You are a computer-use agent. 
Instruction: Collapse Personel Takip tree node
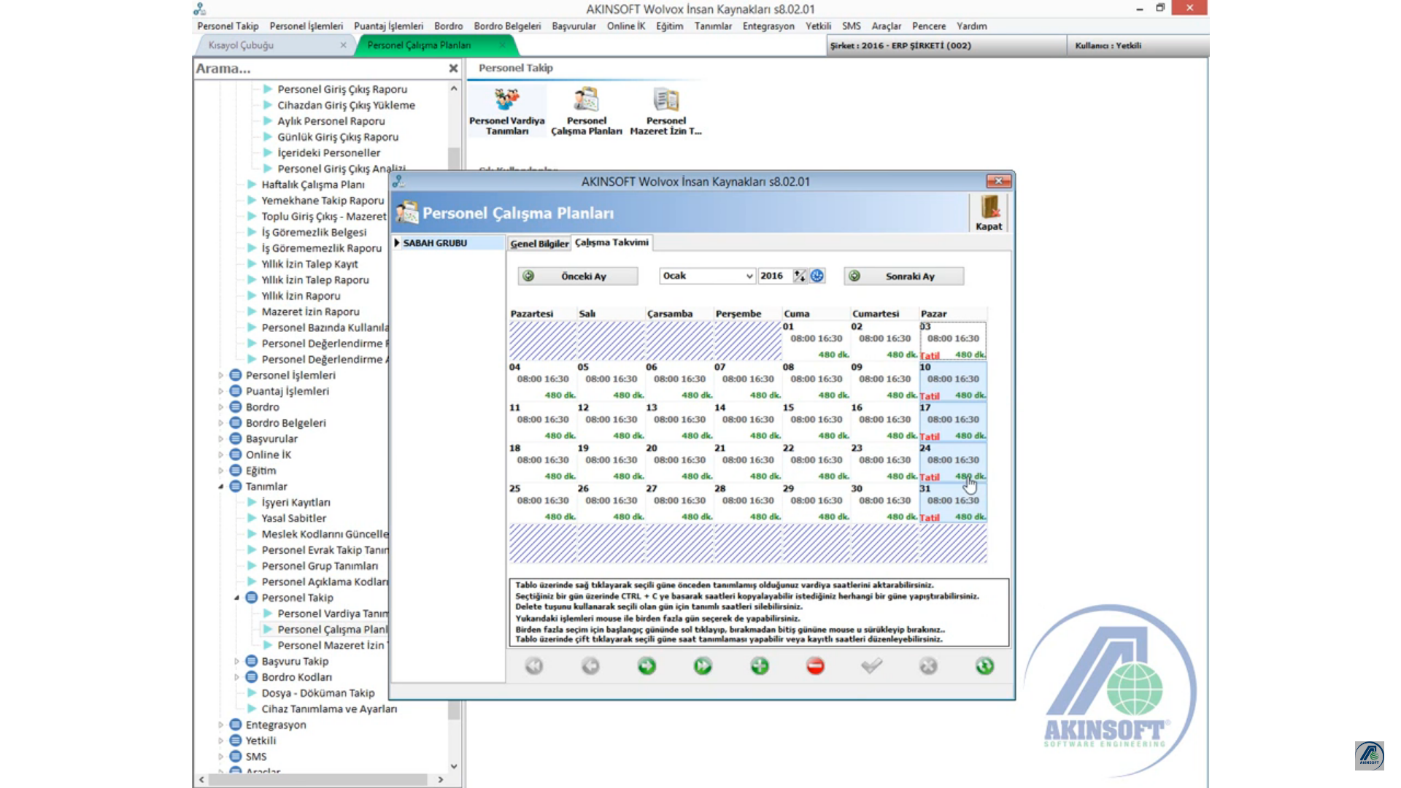point(236,598)
